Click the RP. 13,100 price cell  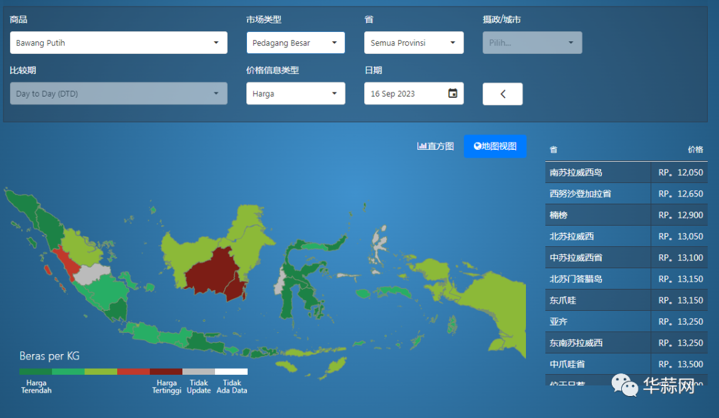coord(680,258)
